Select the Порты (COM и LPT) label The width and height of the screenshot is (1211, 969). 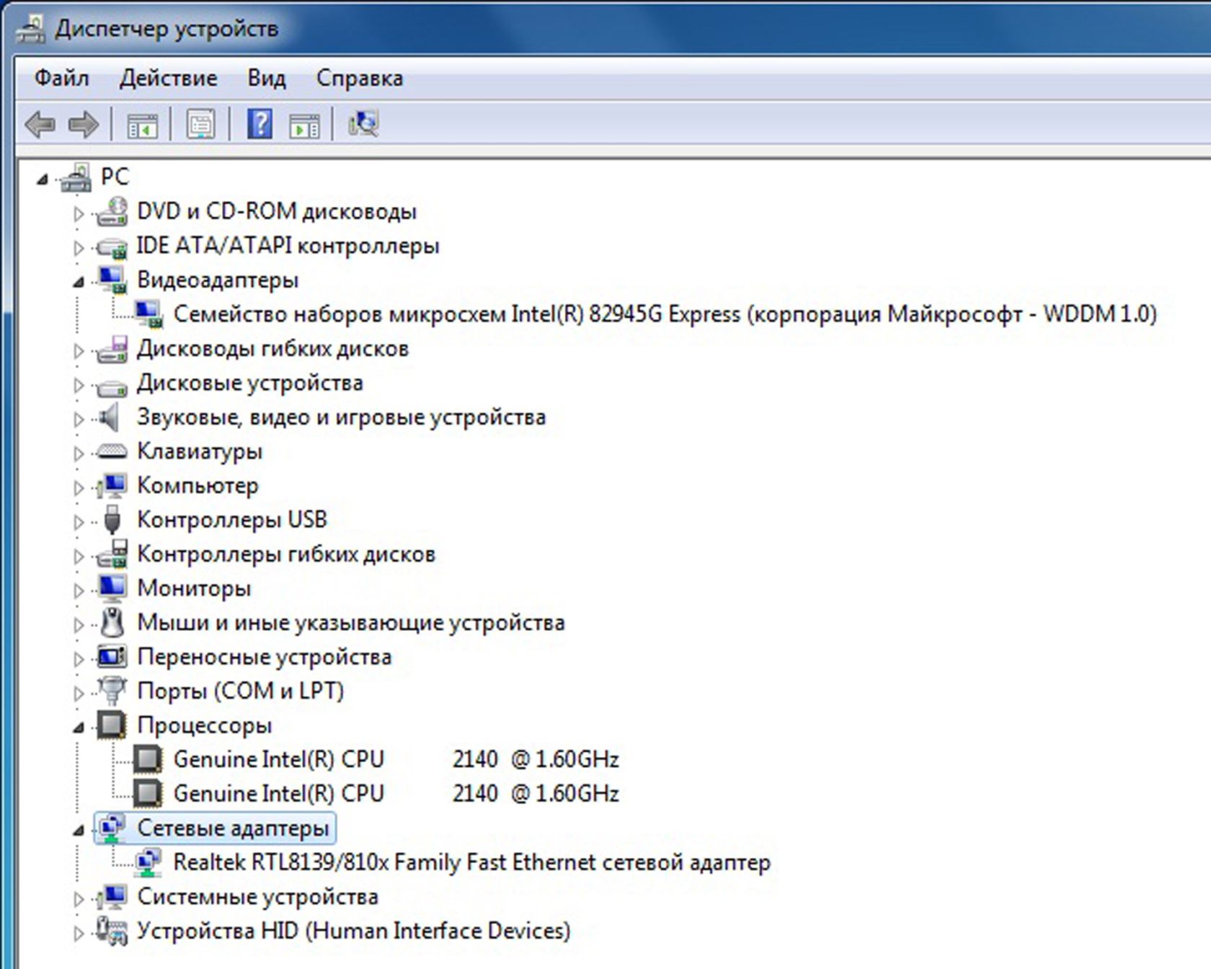(241, 691)
